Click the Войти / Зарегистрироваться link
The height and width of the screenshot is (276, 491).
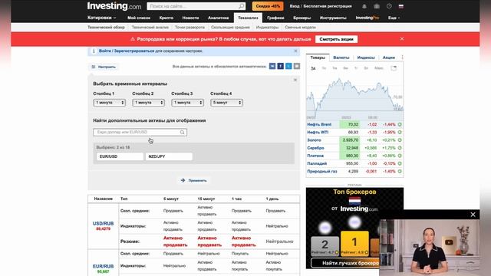127,51
